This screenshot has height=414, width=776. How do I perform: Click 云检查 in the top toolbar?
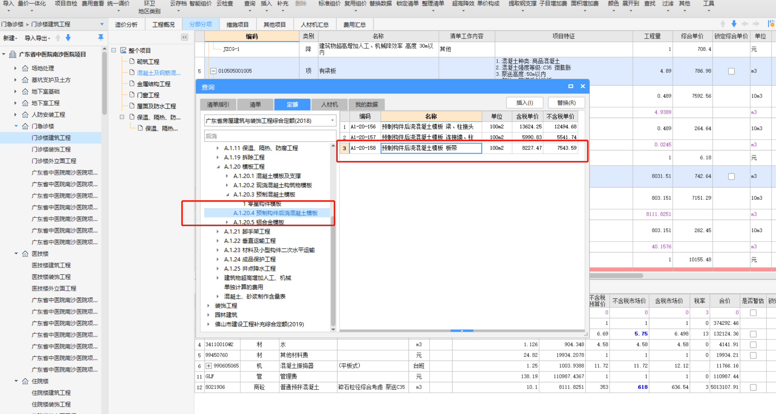pyautogui.click(x=225, y=4)
